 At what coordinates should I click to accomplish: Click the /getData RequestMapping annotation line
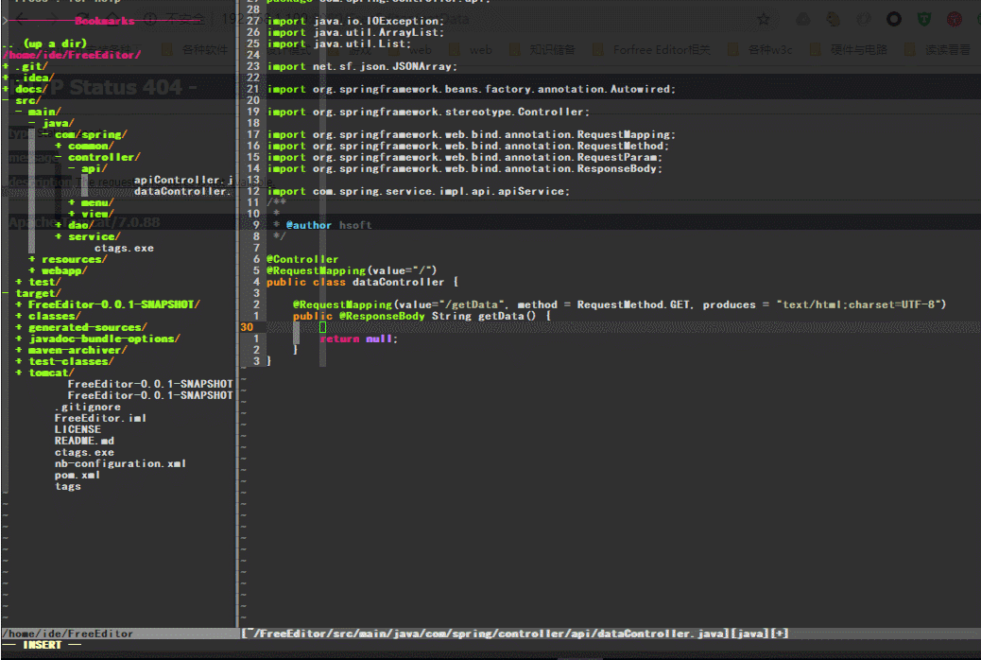[x=619, y=304]
